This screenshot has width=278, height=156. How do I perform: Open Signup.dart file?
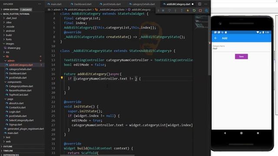[x=15, y=124]
